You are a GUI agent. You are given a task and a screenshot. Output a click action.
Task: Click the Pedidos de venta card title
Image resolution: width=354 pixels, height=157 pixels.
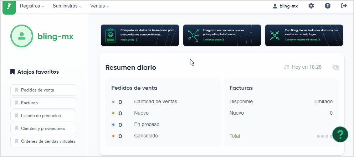pos(134,88)
